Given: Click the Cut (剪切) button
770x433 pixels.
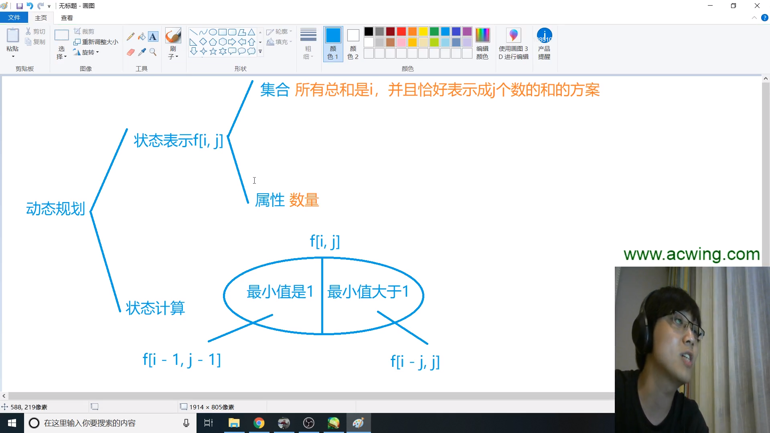Looking at the screenshot, I should coord(35,31).
